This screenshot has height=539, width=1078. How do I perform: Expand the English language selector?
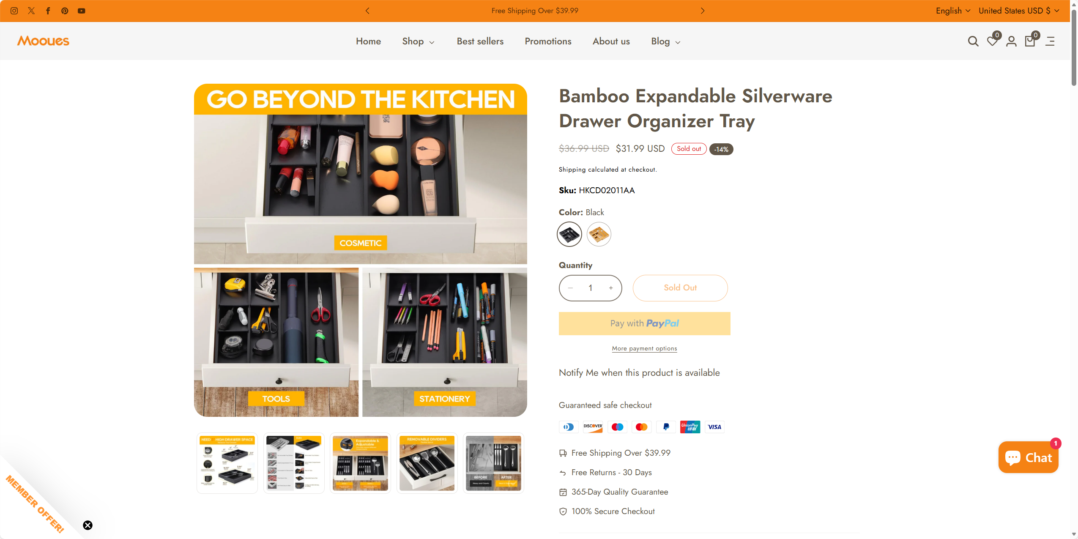(953, 11)
